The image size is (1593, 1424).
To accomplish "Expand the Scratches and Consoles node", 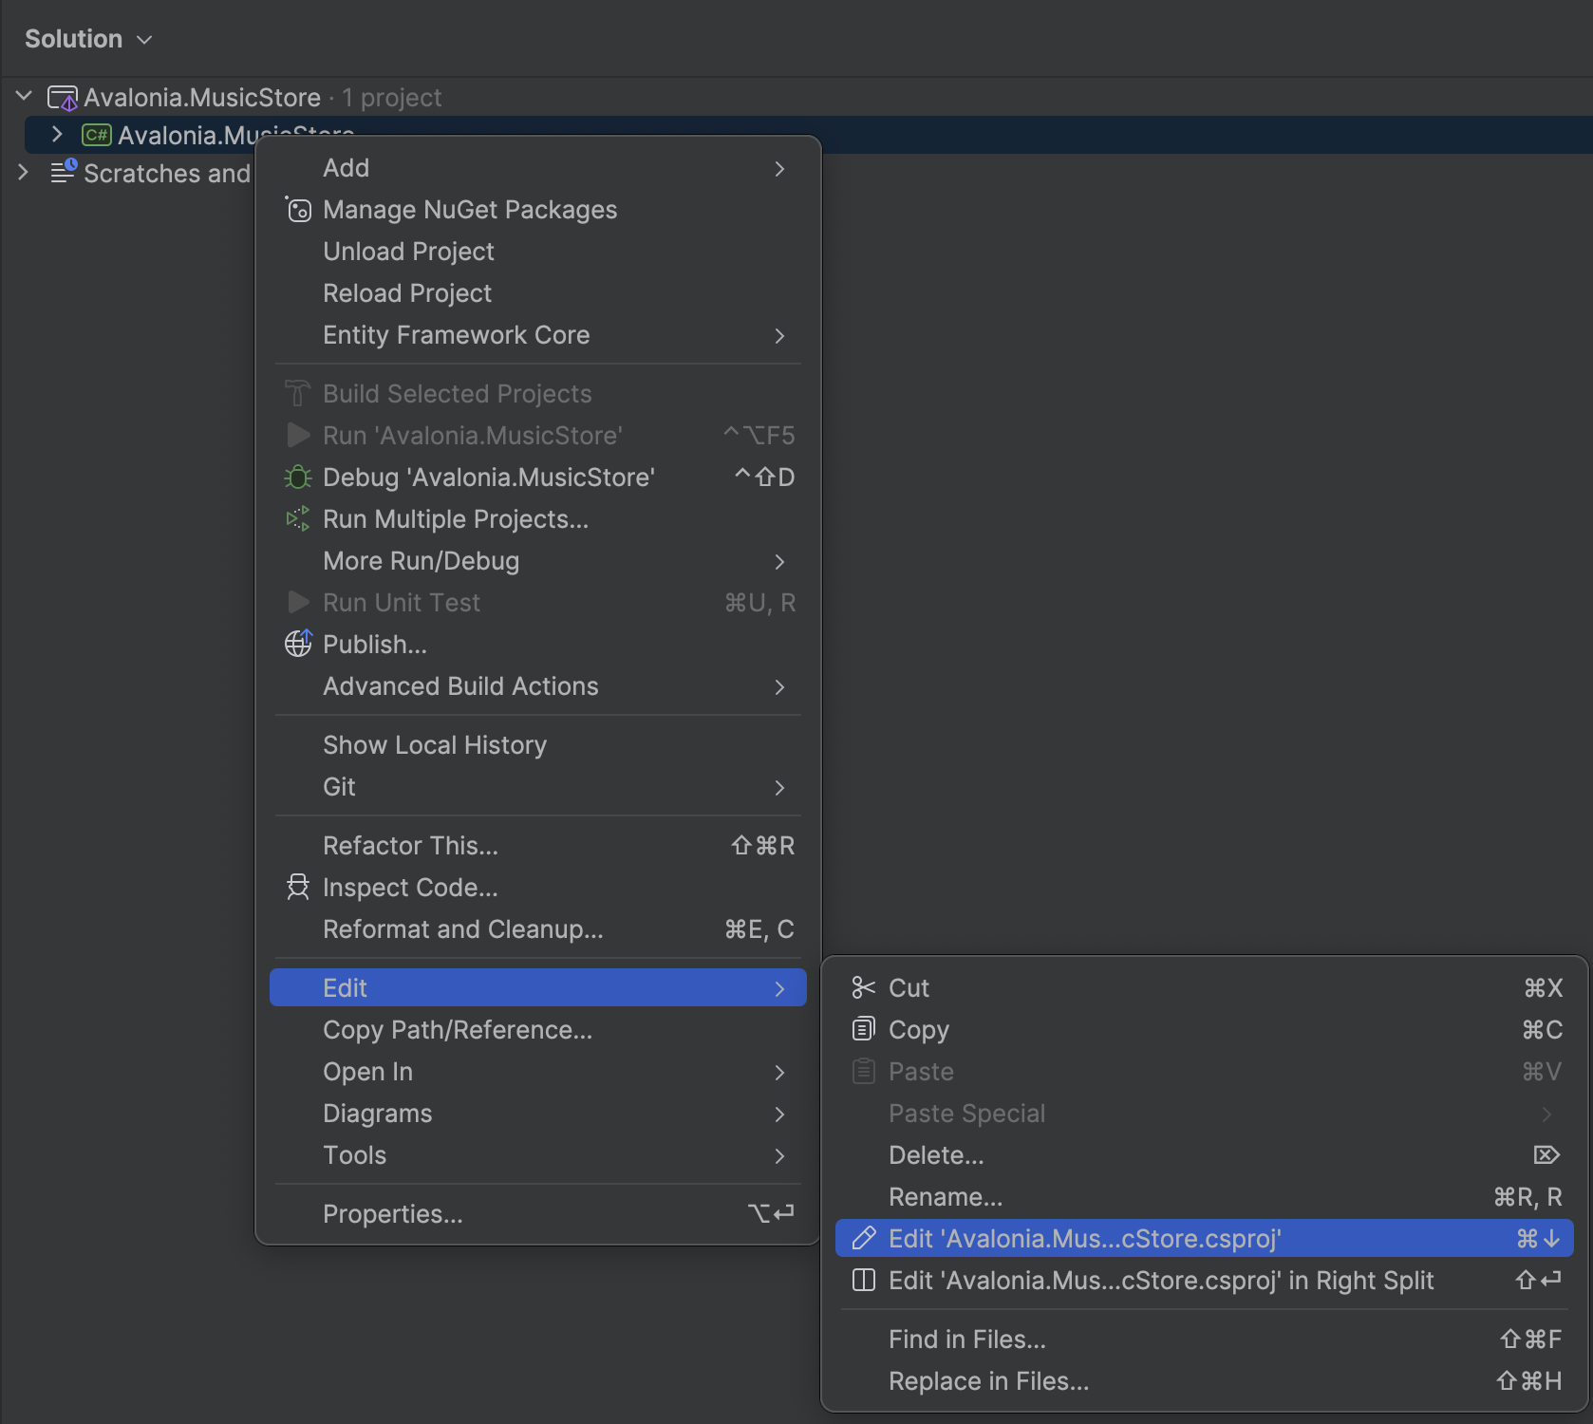I will click(x=24, y=173).
